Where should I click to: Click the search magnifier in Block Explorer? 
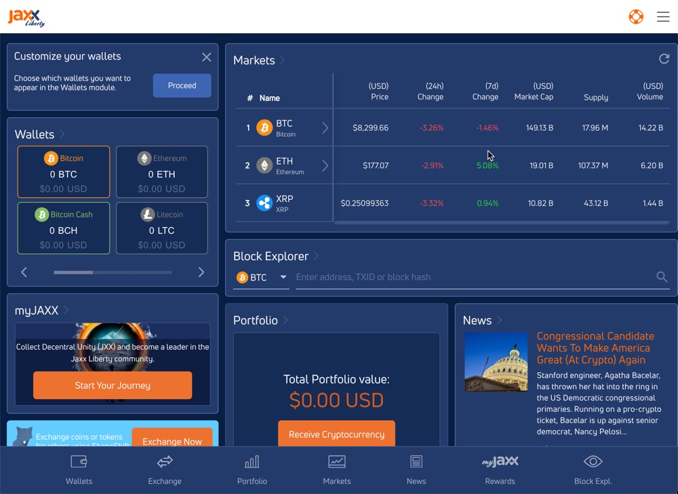662,276
